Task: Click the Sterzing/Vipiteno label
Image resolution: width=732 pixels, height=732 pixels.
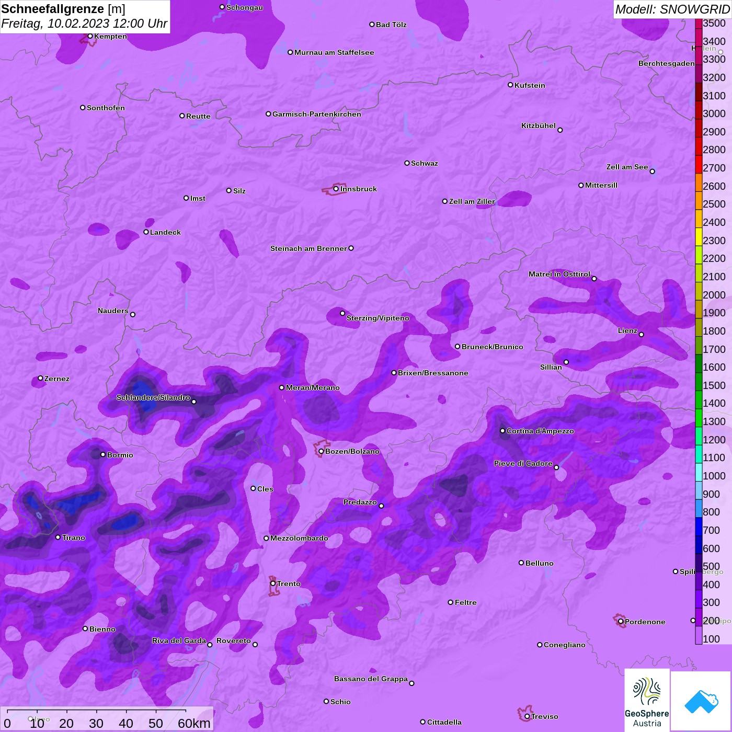Action: pos(378,318)
